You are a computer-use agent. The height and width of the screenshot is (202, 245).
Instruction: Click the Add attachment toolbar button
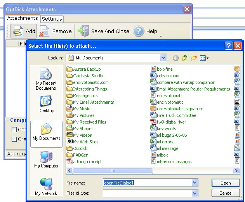coord(24,31)
